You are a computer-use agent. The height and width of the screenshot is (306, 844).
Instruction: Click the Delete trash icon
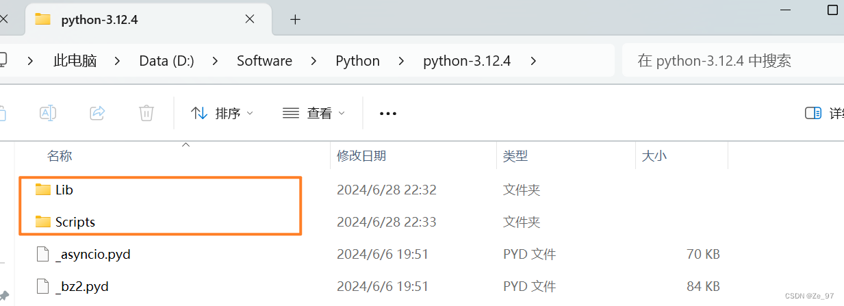tap(146, 113)
